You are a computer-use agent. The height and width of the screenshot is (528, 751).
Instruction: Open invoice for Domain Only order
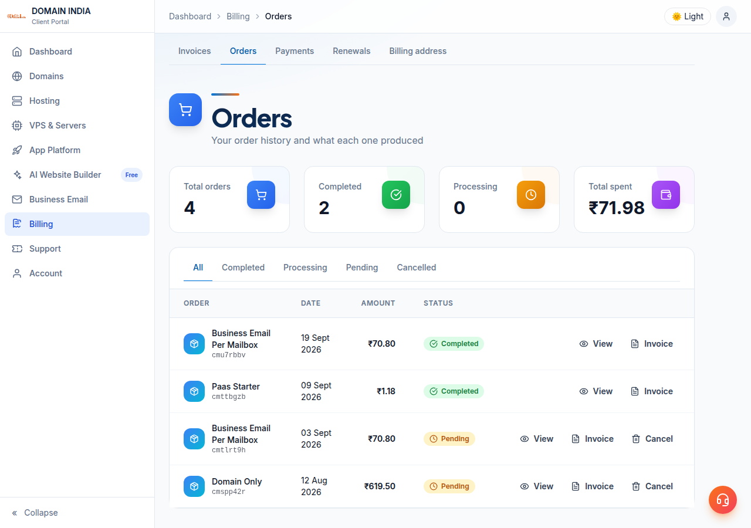click(x=592, y=486)
